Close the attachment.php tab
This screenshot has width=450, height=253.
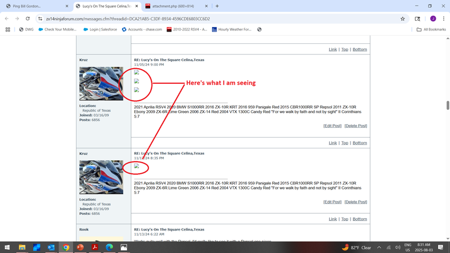click(x=206, y=6)
